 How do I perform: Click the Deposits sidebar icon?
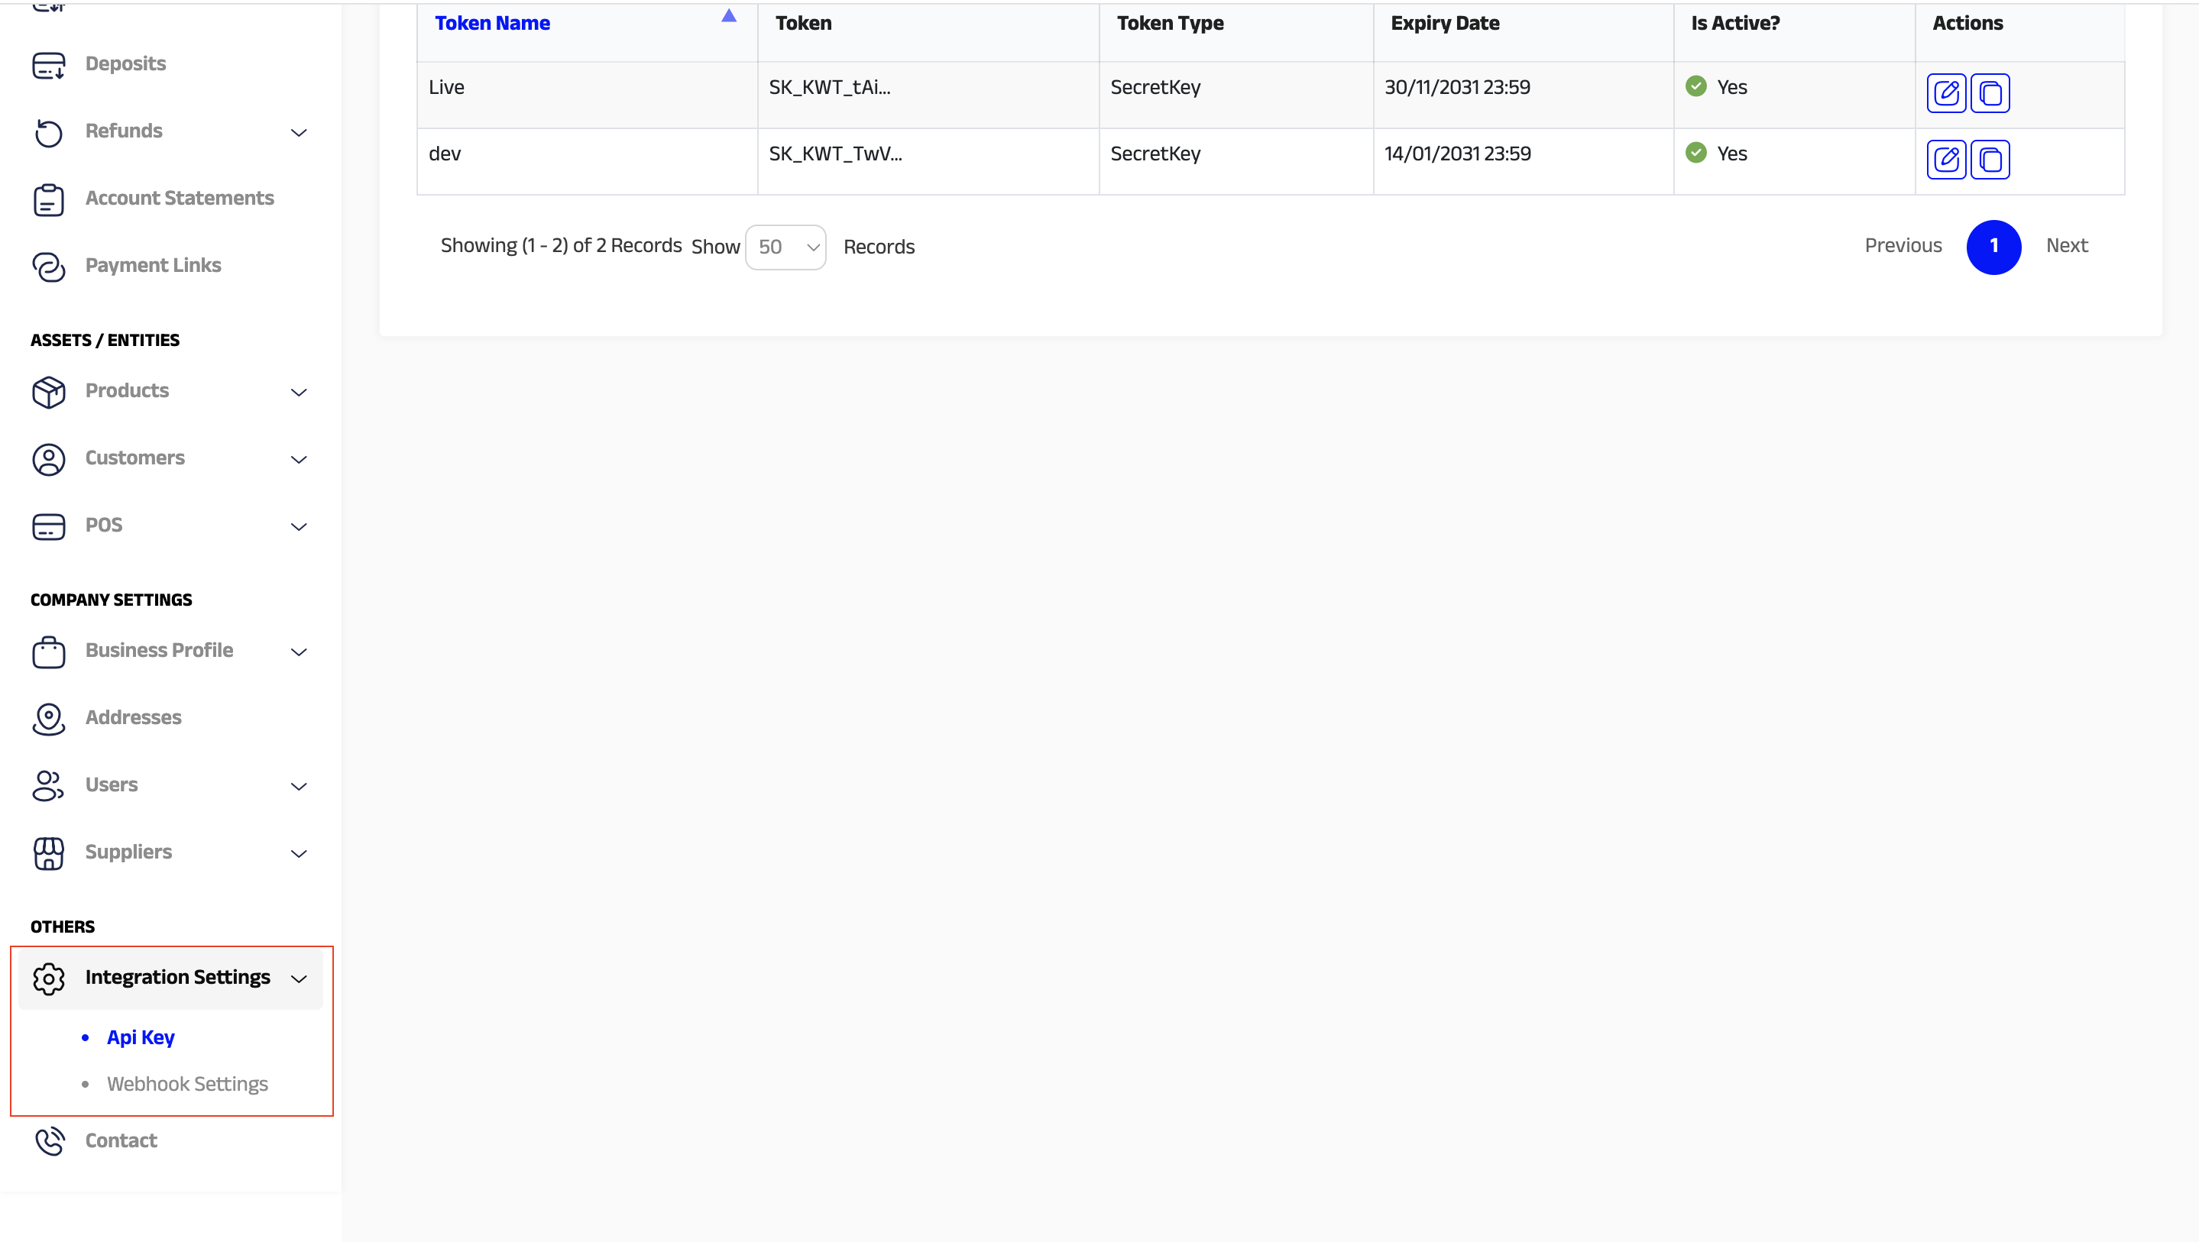coord(49,65)
